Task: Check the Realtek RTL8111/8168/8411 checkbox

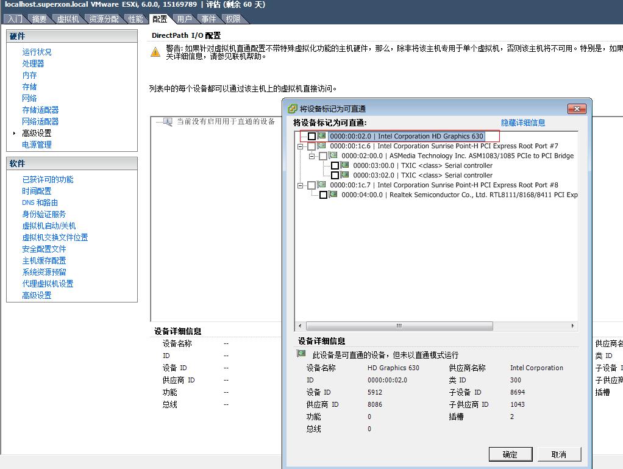Action: click(x=324, y=195)
